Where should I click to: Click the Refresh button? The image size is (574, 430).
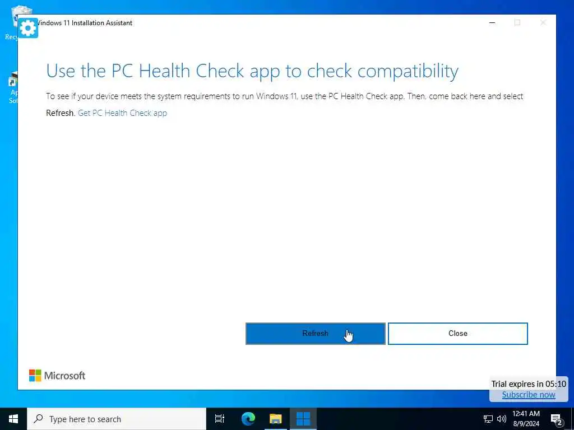[x=315, y=334]
